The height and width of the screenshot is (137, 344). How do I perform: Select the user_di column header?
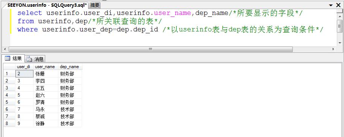click(24, 67)
